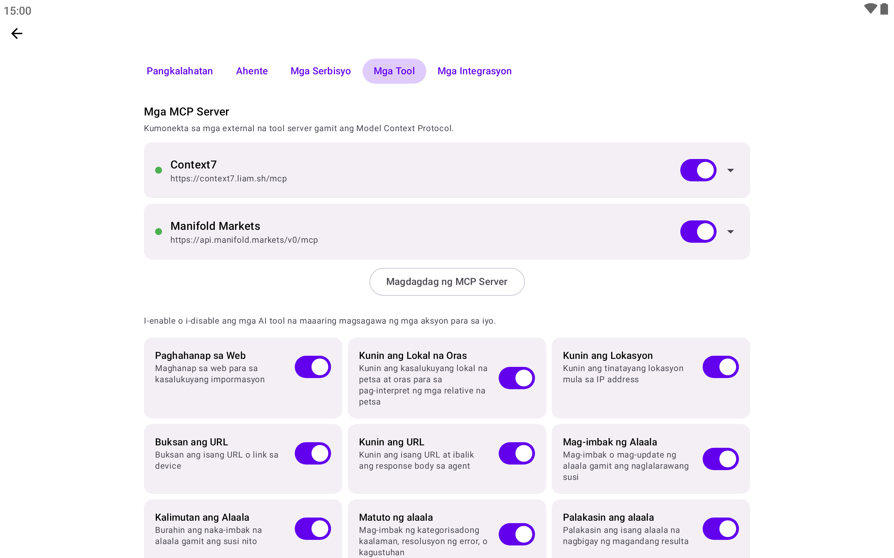Click the Manifold Markets green status dot
Screen dimensions: 894x558
point(159,231)
